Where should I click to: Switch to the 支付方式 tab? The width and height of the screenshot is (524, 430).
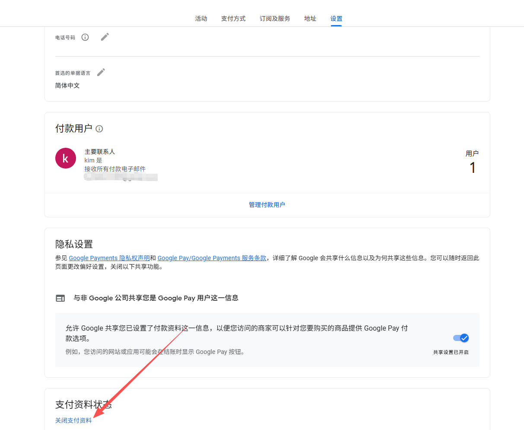(233, 19)
